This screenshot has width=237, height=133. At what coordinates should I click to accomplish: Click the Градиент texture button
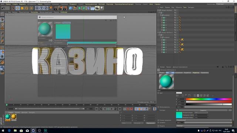203,110
